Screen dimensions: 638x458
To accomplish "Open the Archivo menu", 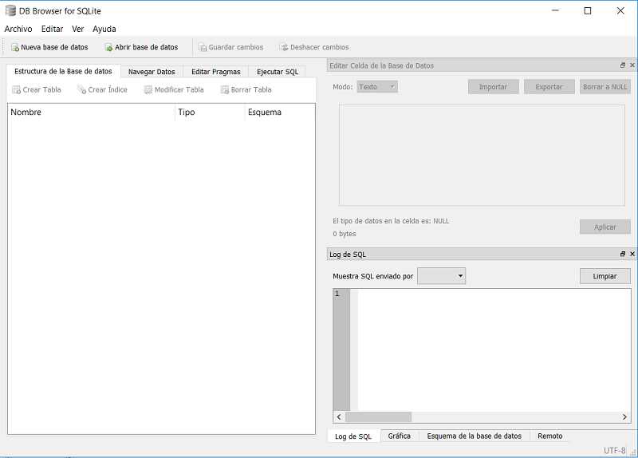I will [18, 29].
